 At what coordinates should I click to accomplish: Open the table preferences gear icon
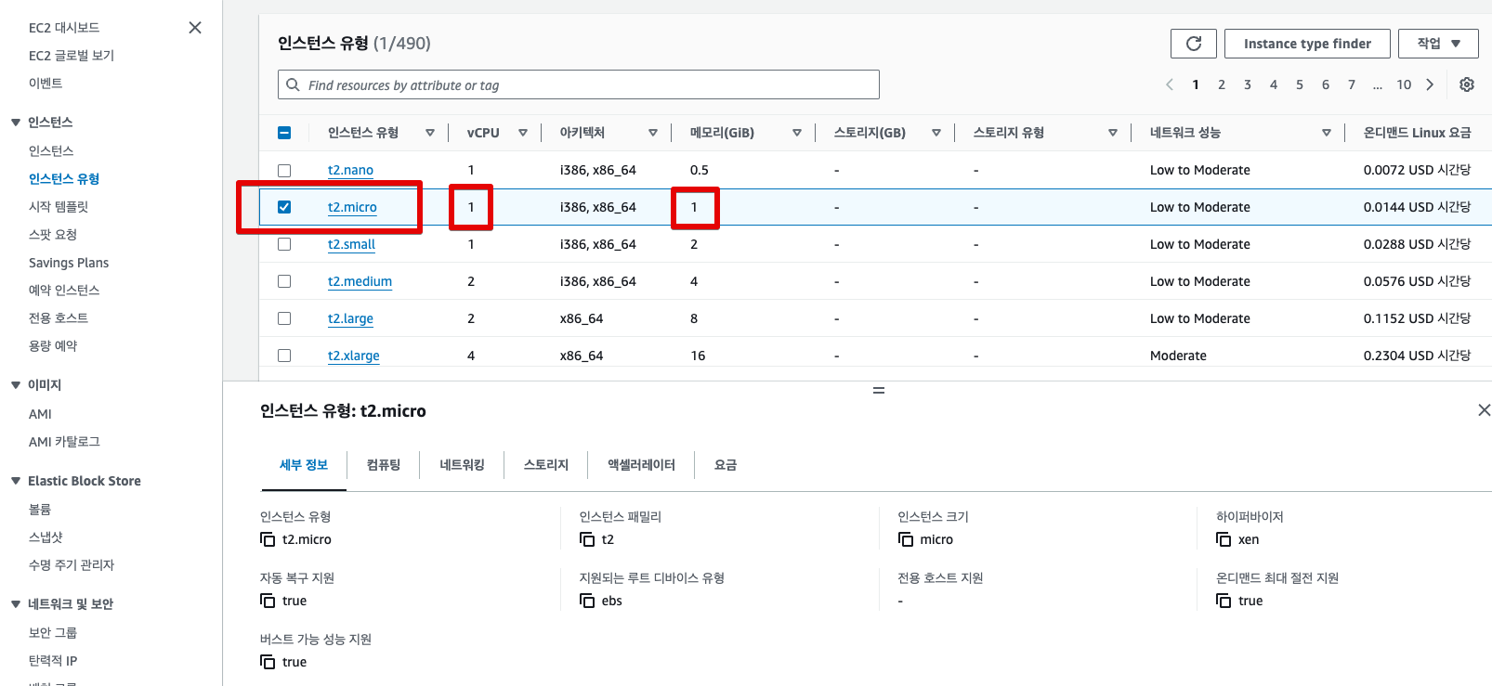[x=1467, y=84]
